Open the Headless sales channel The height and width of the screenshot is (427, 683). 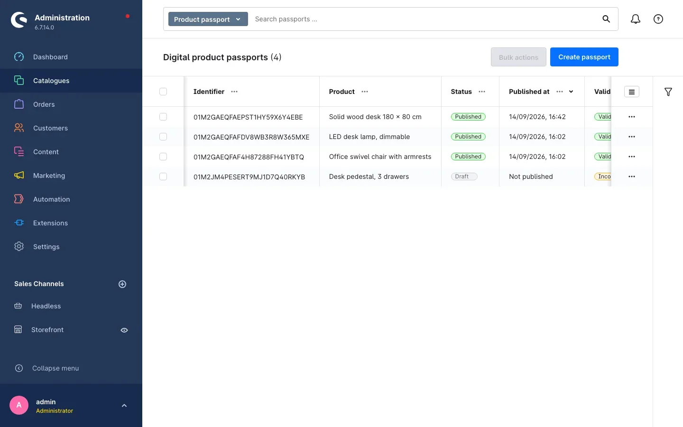pyautogui.click(x=46, y=306)
